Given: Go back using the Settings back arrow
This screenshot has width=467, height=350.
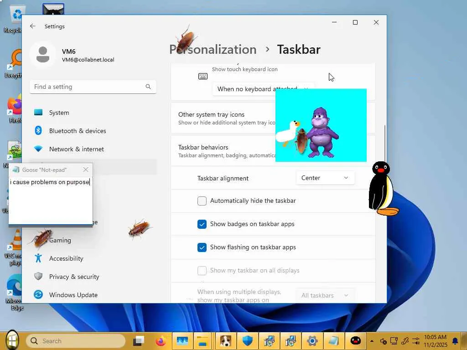Looking at the screenshot, I should click(33, 26).
